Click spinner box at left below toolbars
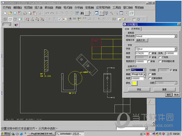Screen dimensions: 182x136 [7, 25]
